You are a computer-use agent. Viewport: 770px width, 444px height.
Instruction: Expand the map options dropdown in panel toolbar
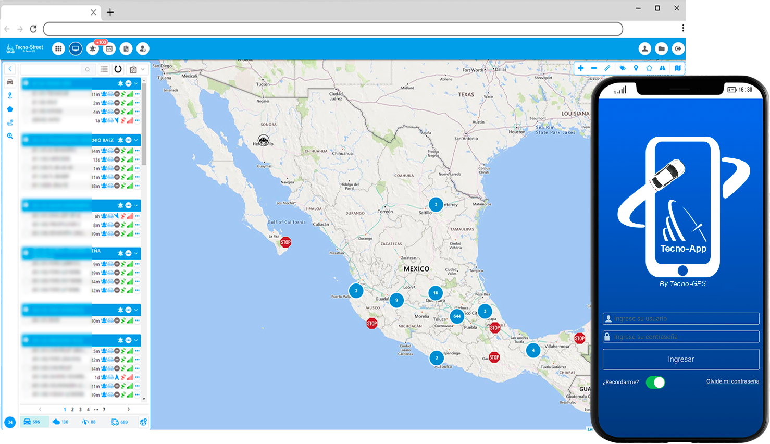point(143,69)
